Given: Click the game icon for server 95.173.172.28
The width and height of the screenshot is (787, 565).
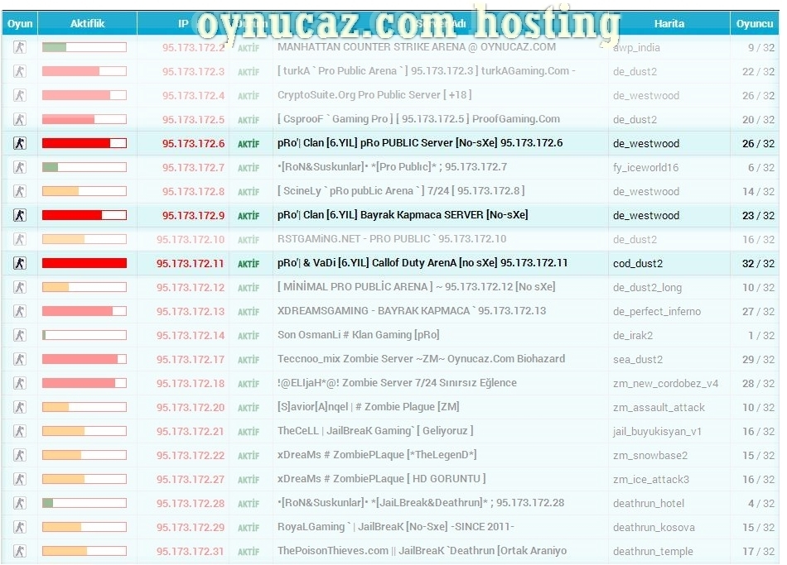Looking at the screenshot, I should tap(20, 503).
